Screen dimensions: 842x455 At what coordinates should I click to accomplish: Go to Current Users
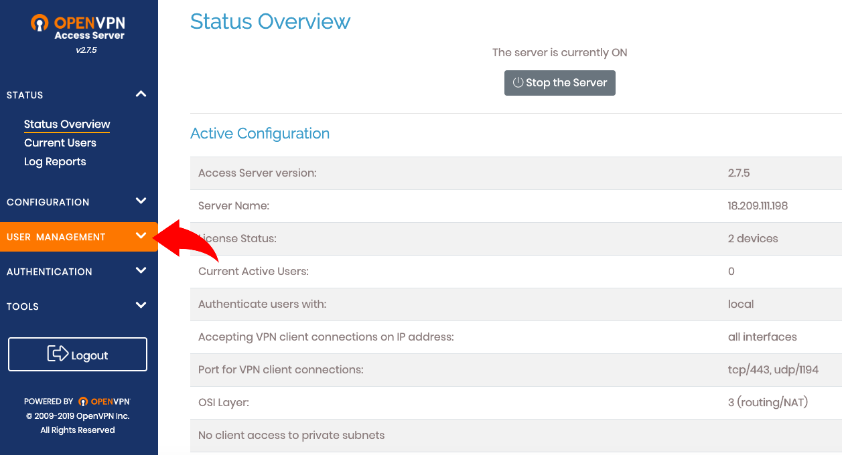[x=60, y=143]
